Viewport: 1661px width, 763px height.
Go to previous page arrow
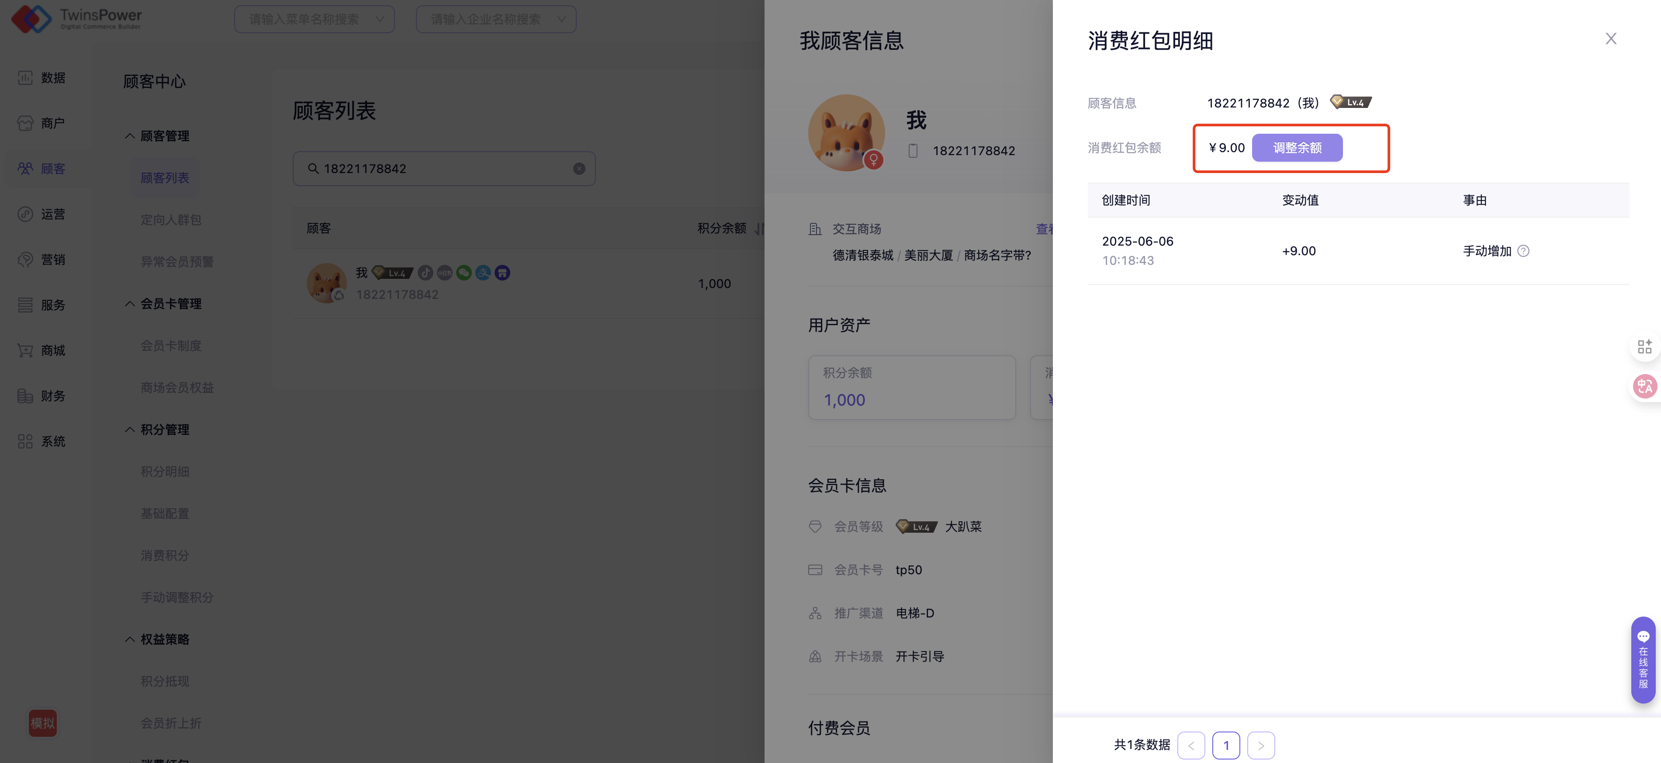pos(1191,746)
